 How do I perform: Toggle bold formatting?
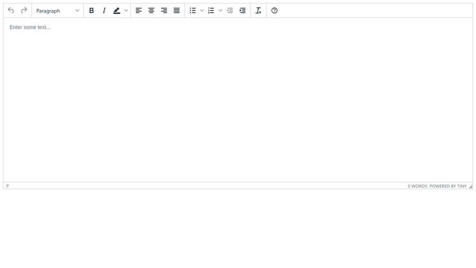click(92, 11)
